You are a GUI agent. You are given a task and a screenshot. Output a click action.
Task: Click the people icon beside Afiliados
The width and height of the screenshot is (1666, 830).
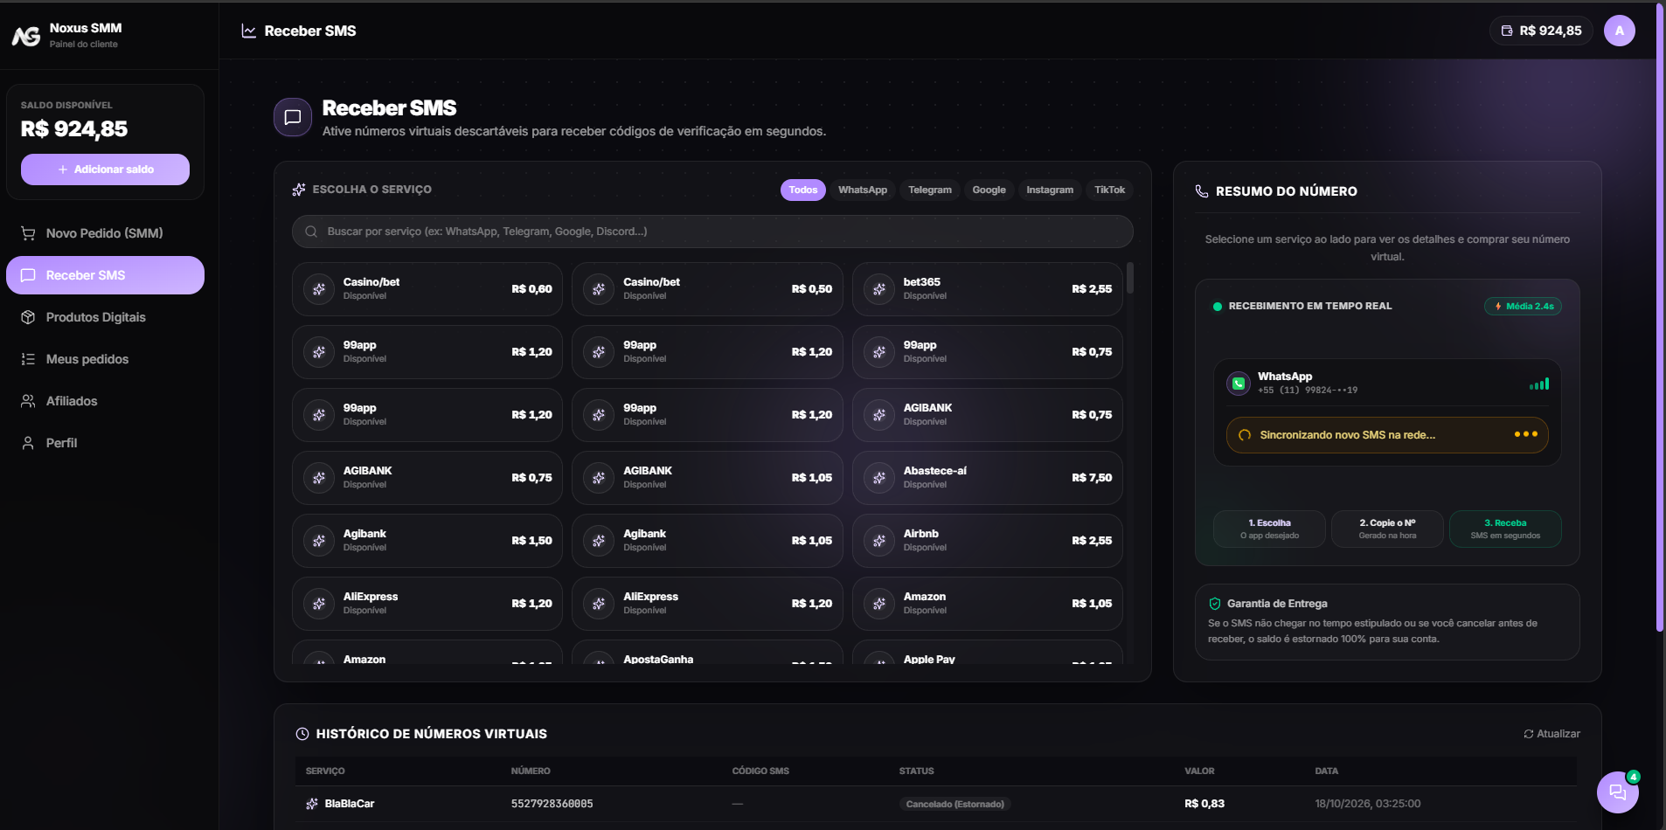point(28,401)
